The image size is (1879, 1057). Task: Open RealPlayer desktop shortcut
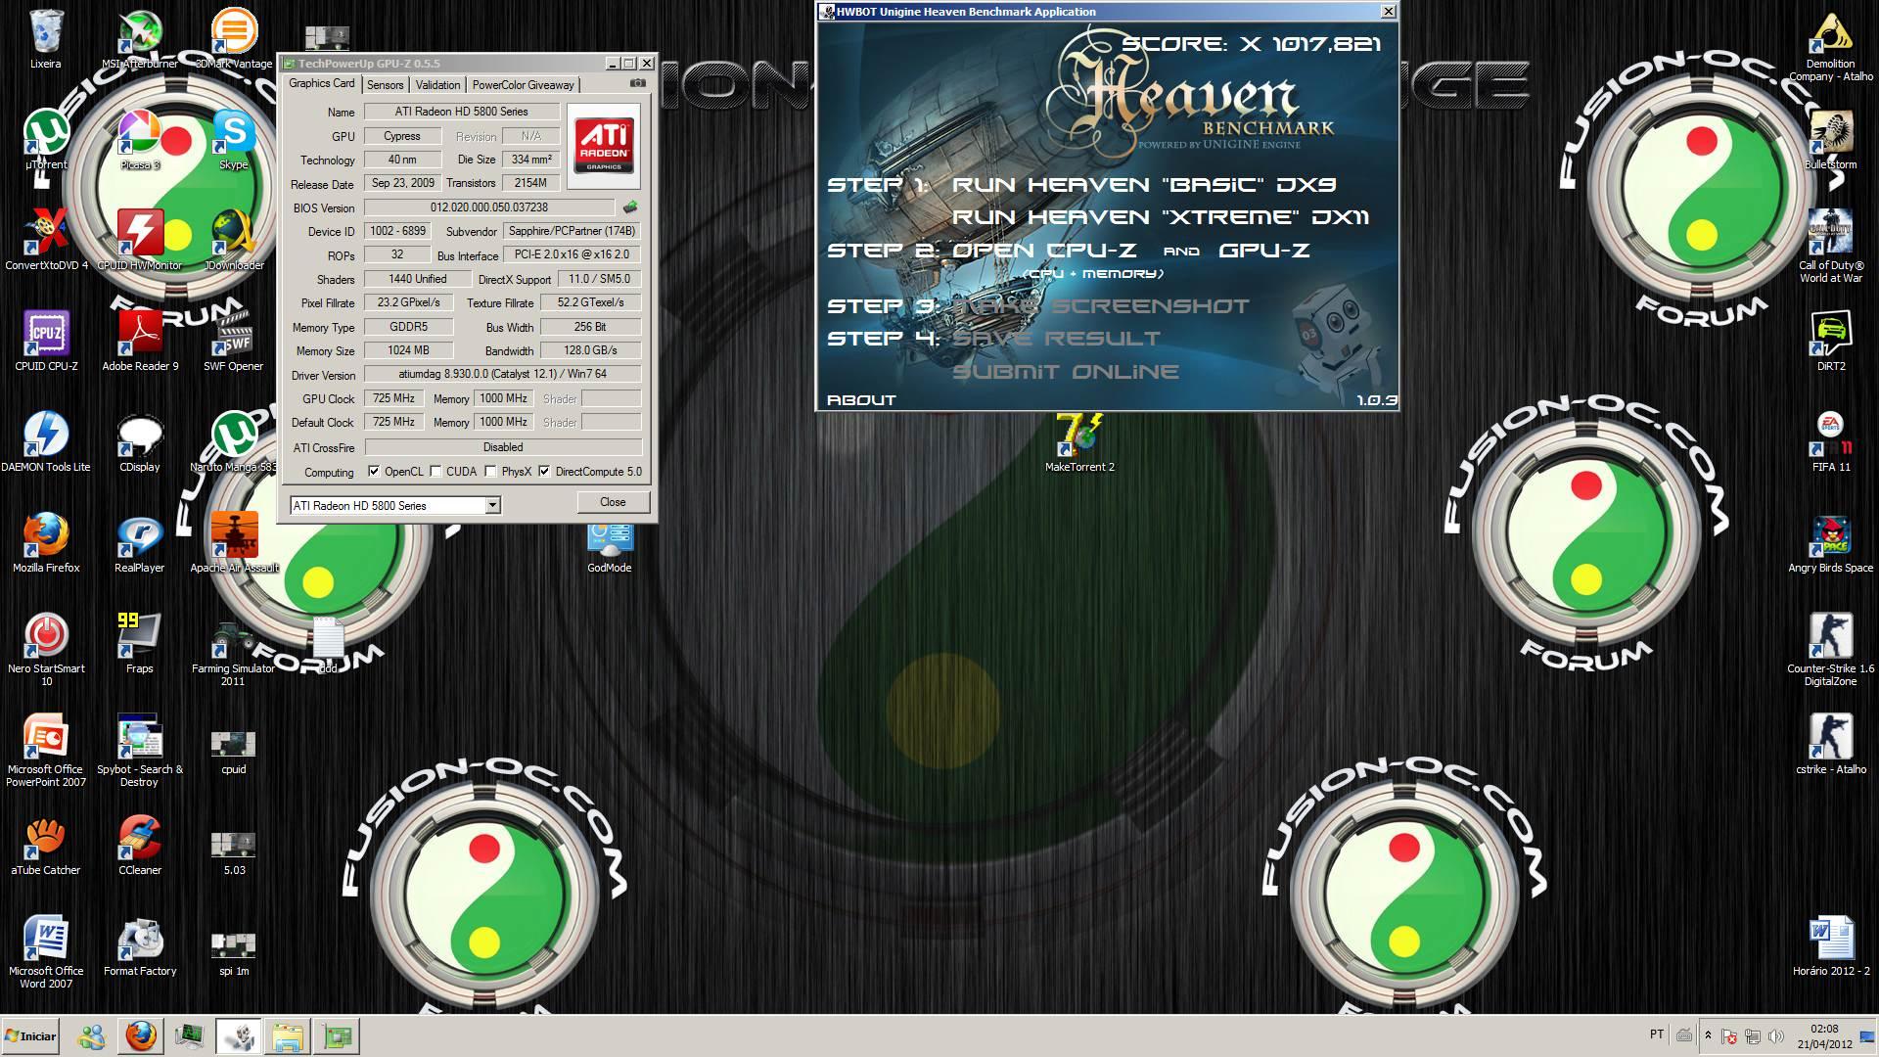click(x=140, y=543)
